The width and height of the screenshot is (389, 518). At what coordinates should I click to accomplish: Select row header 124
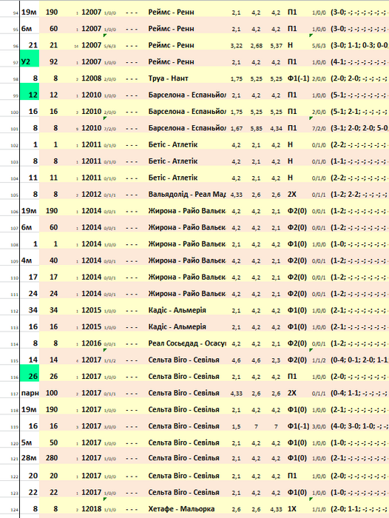[x=15, y=510]
